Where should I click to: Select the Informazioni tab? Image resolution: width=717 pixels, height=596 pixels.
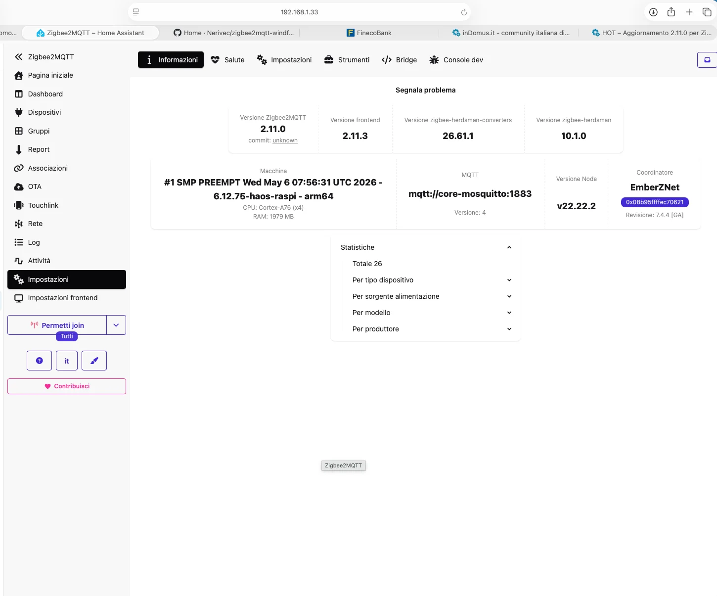171,60
